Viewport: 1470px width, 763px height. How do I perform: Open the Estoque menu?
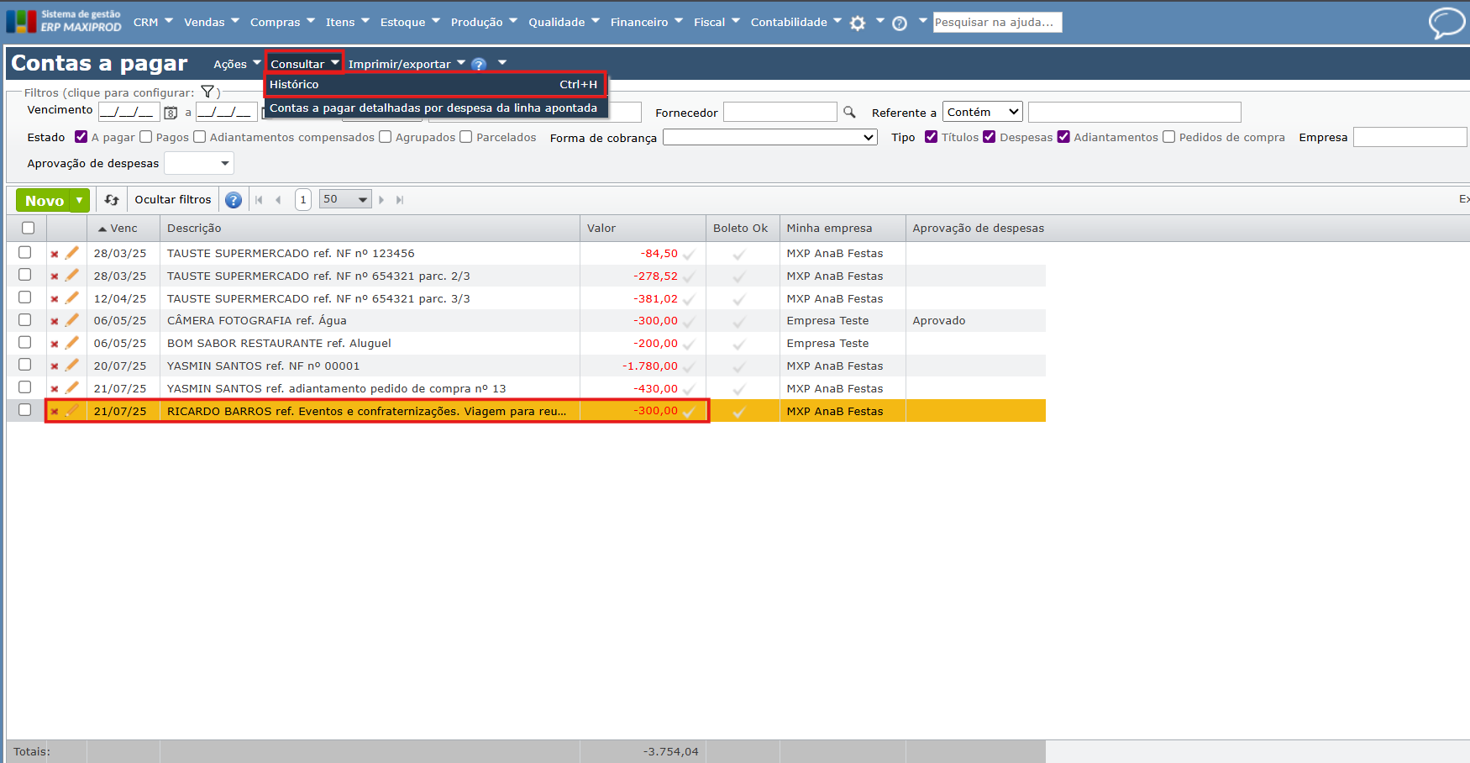[x=410, y=22]
